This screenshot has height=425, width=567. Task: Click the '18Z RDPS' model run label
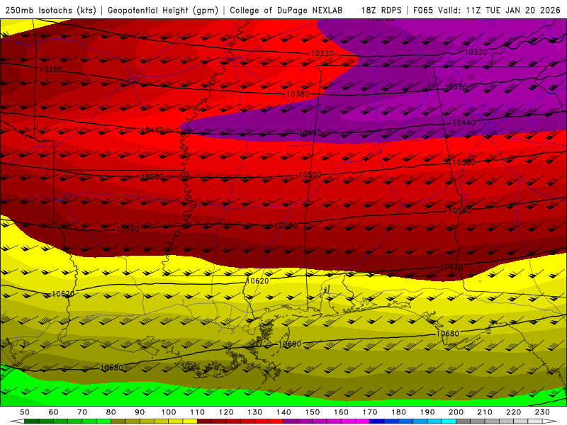pos(381,10)
